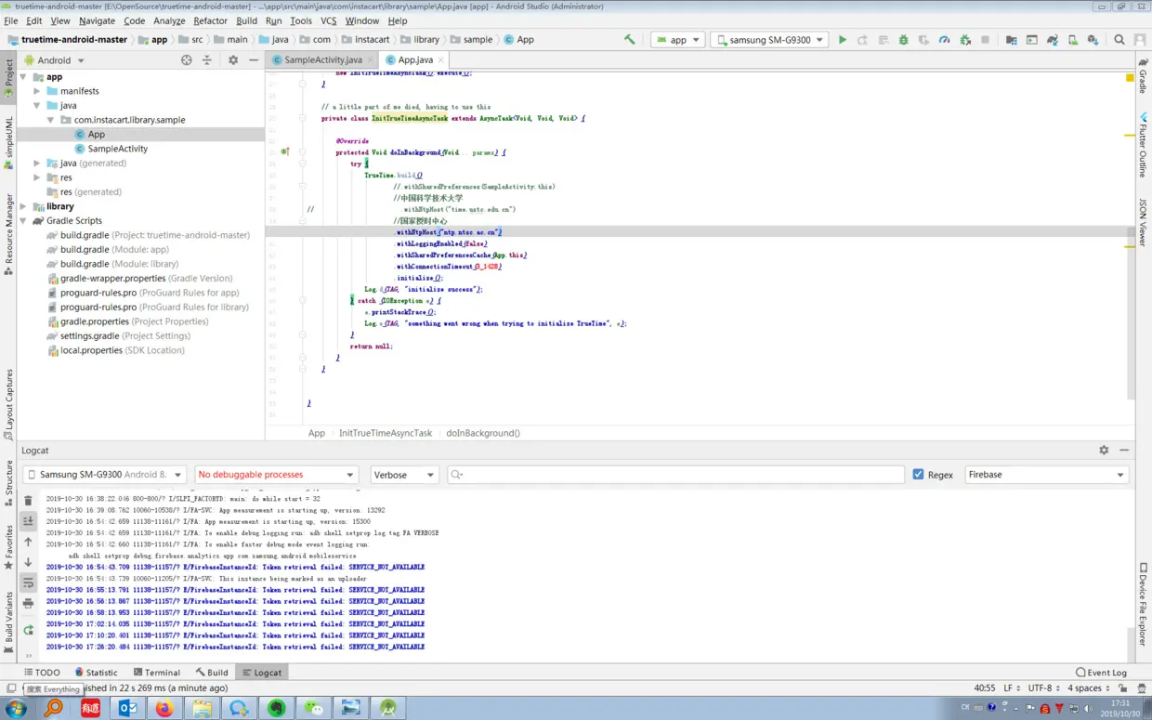Click the green Run app button
Screen dimensions: 1152x720
[x=843, y=40]
